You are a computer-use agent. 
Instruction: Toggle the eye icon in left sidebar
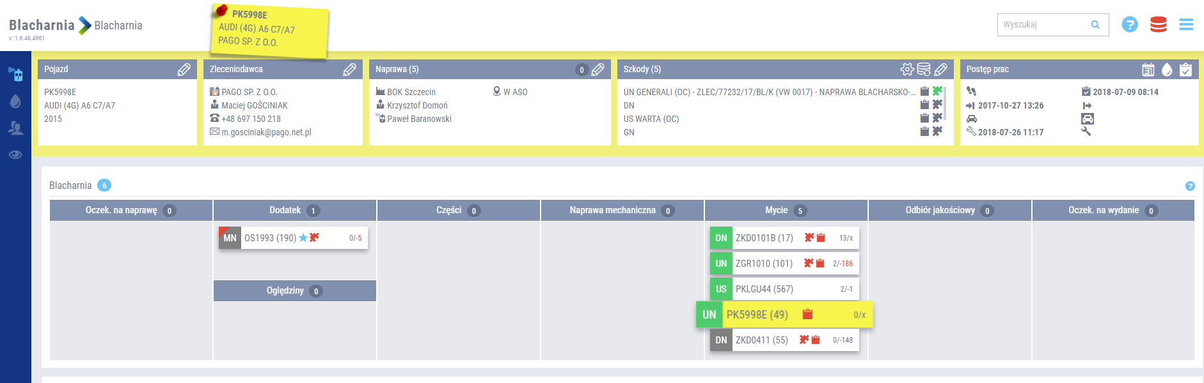click(x=15, y=154)
